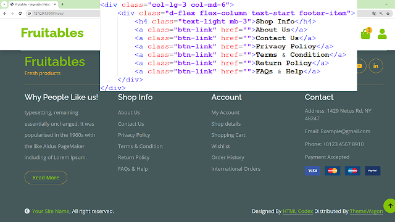395x222 pixels.
Task: Open the Contact Us footer link
Action: (x=131, y=124)
